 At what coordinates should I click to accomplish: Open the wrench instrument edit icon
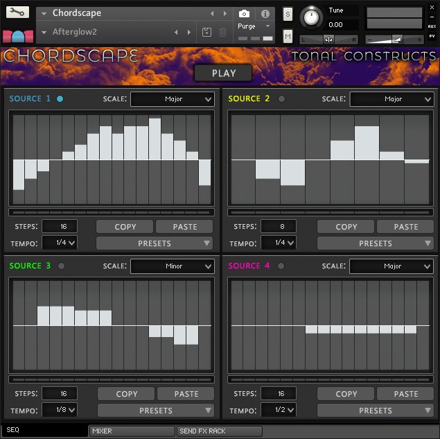click(x=17, y=12)
